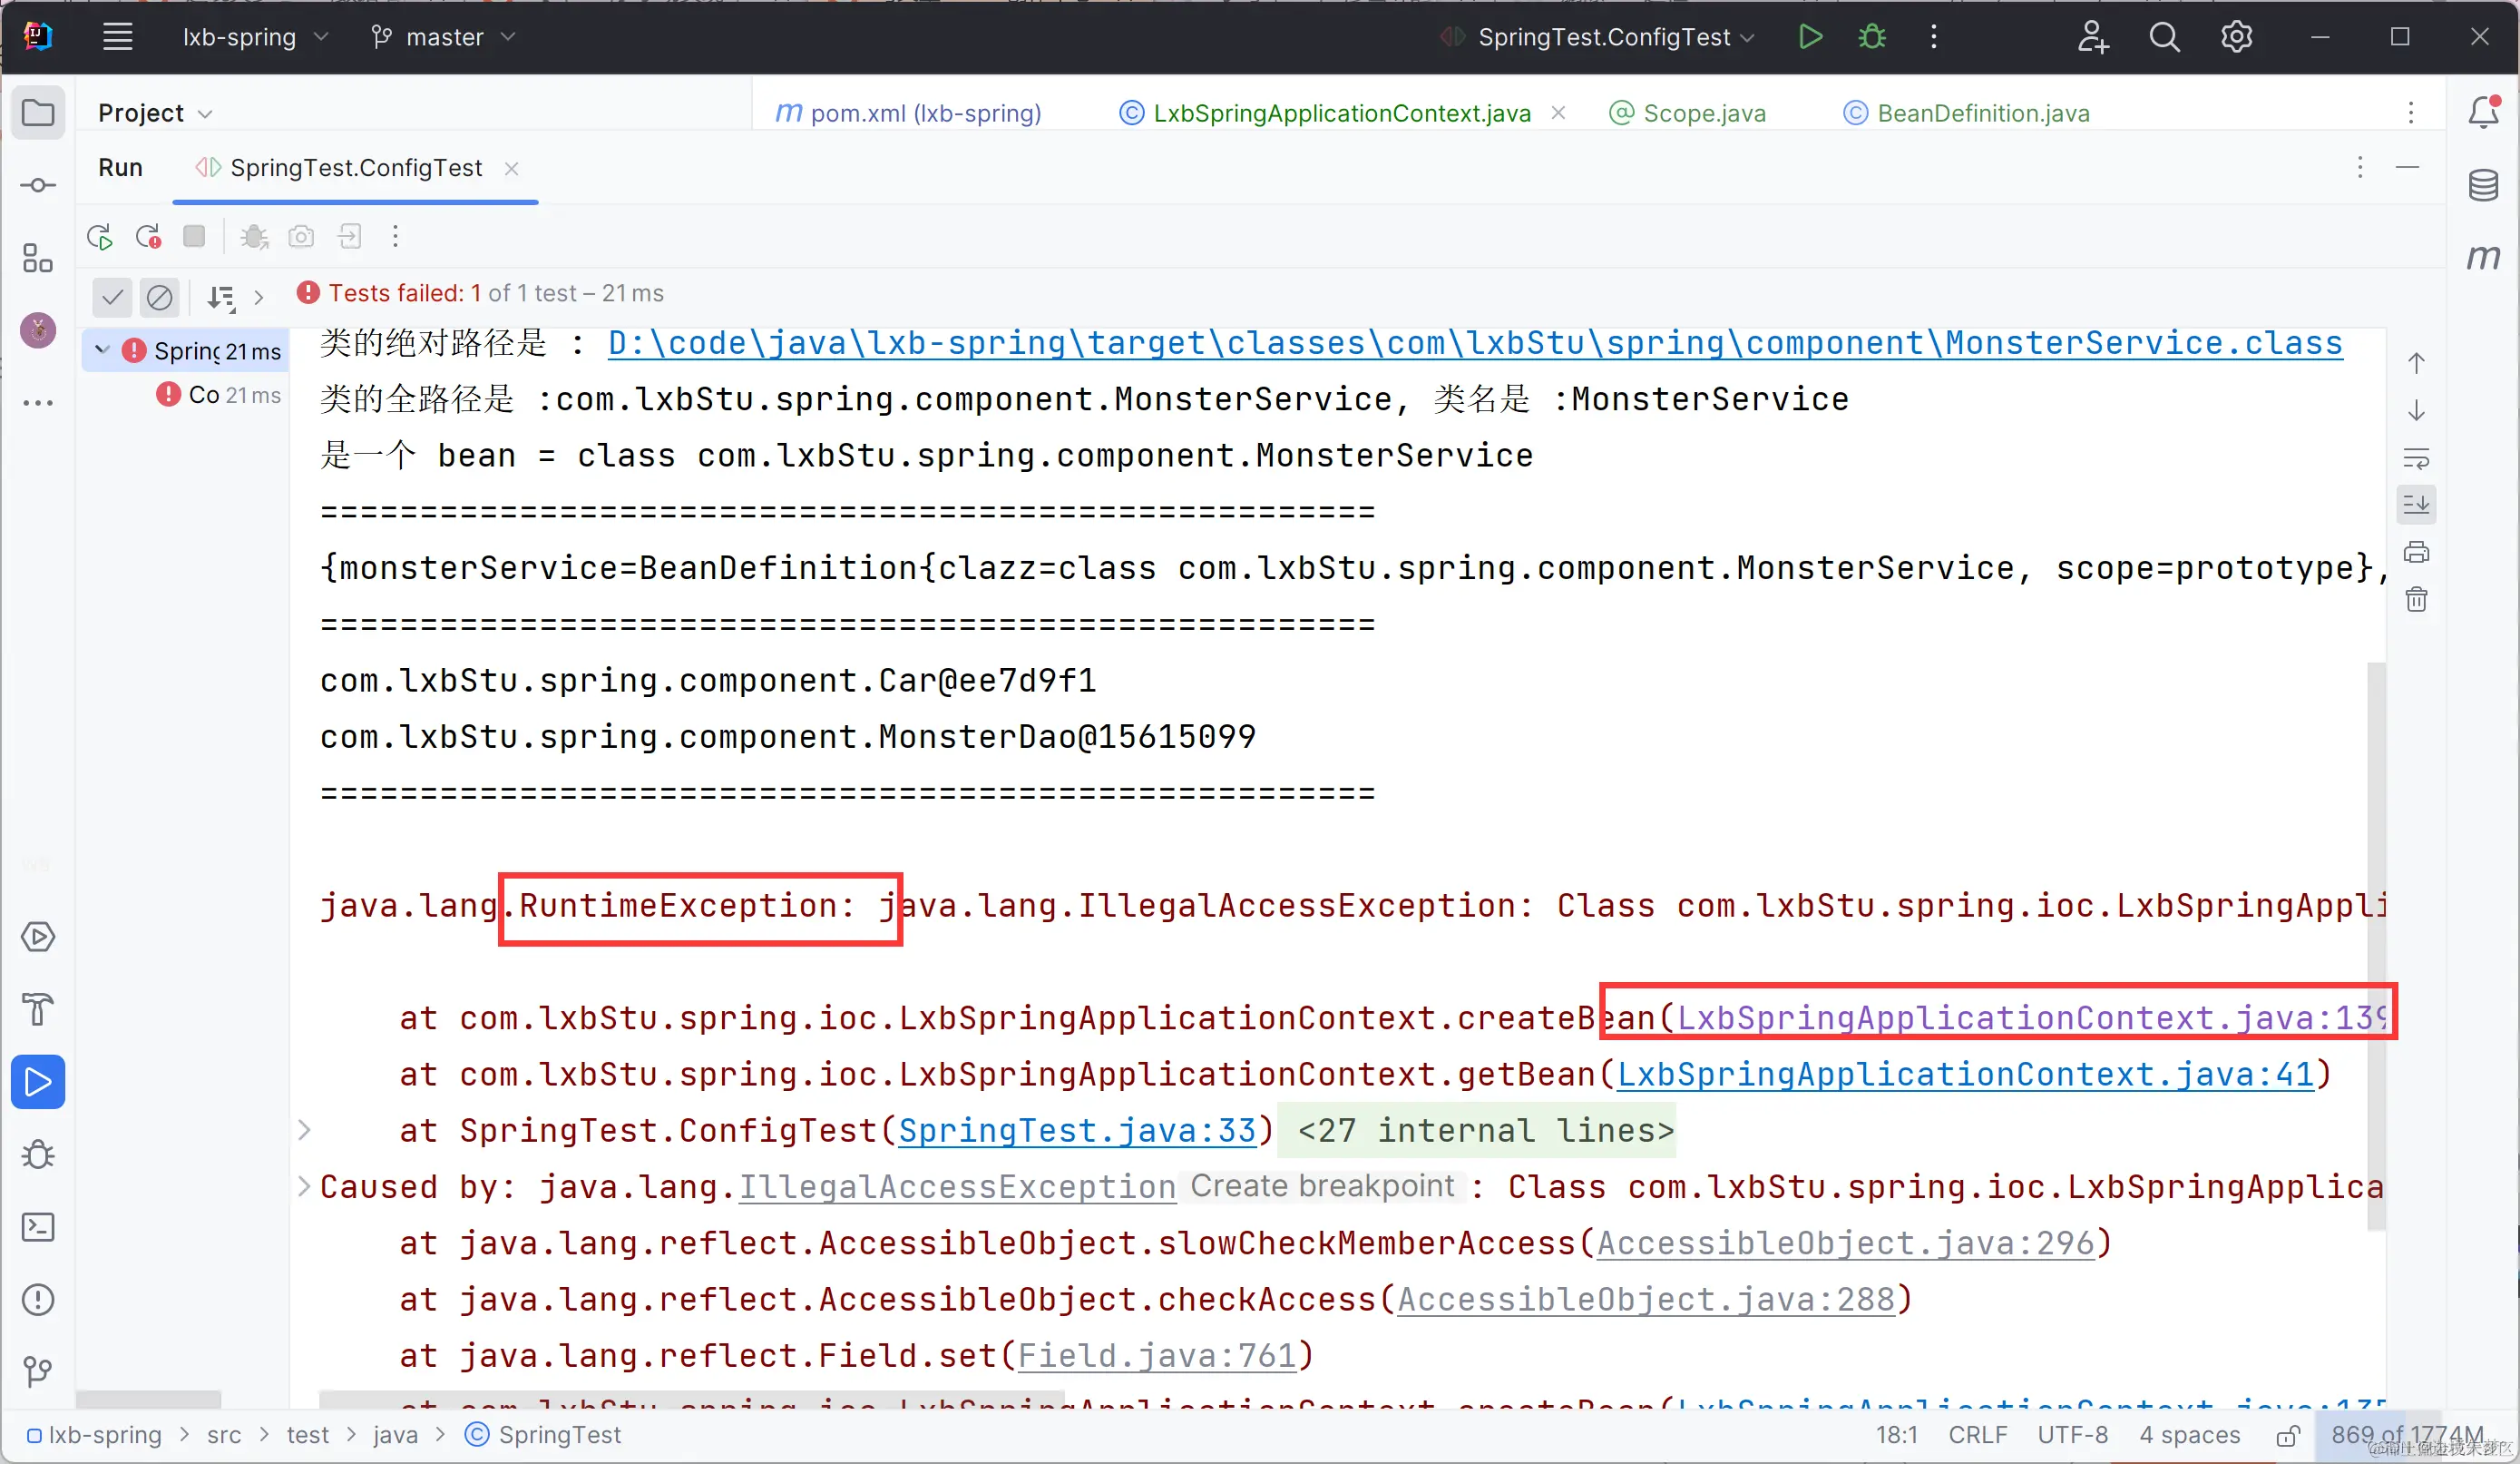Clear console output with trash icon

(2416, 599)
